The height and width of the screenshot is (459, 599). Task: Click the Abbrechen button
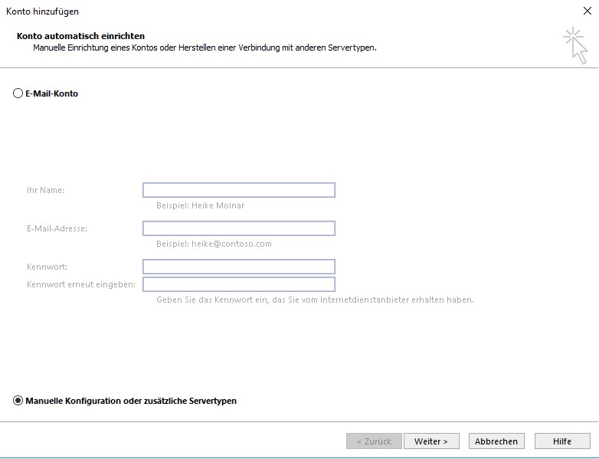tap(496, 441)
